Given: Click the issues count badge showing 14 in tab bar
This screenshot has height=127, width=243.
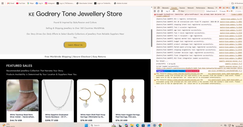Looking at the screenshot, I should coord(228,8).
